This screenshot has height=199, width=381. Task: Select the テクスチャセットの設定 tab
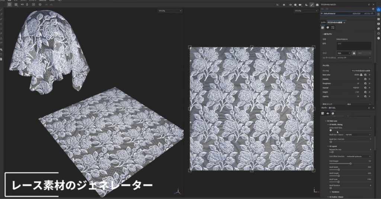click(x=335, y=23)
